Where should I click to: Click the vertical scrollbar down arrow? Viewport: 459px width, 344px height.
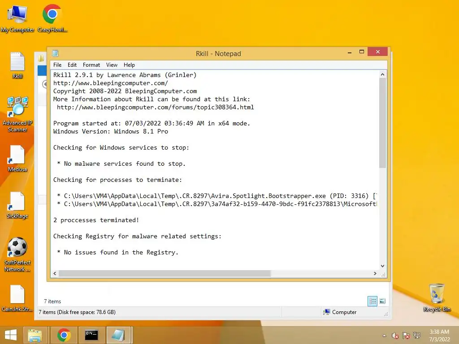(x=382, y=266)
